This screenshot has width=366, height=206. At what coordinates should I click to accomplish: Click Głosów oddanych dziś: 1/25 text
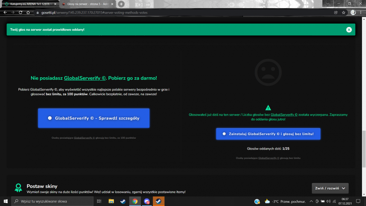point(268,149)
